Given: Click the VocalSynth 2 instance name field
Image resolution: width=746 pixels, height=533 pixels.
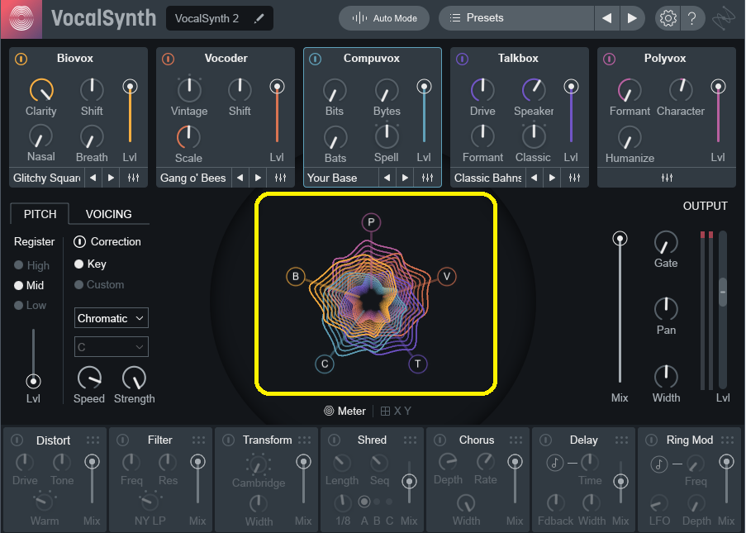Looking at the screenshot, I should [x=220, y=18].
